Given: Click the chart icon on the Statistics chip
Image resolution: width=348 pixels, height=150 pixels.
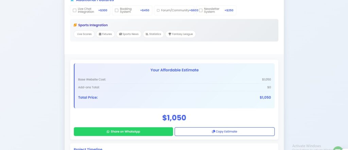Looking at the screenshot, I should pyautogui.click(x=147, y=34).
